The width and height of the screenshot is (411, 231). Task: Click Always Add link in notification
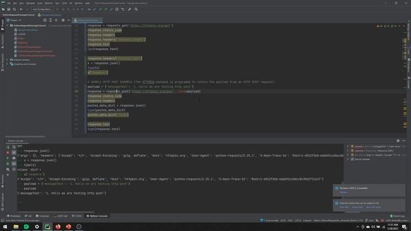point(357,207)
